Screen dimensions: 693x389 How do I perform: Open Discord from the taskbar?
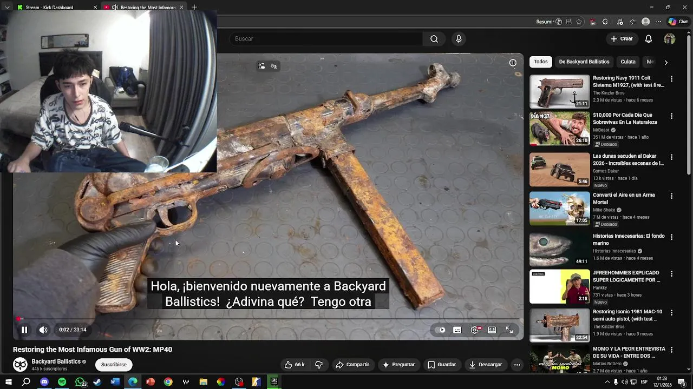pos(44,382)
